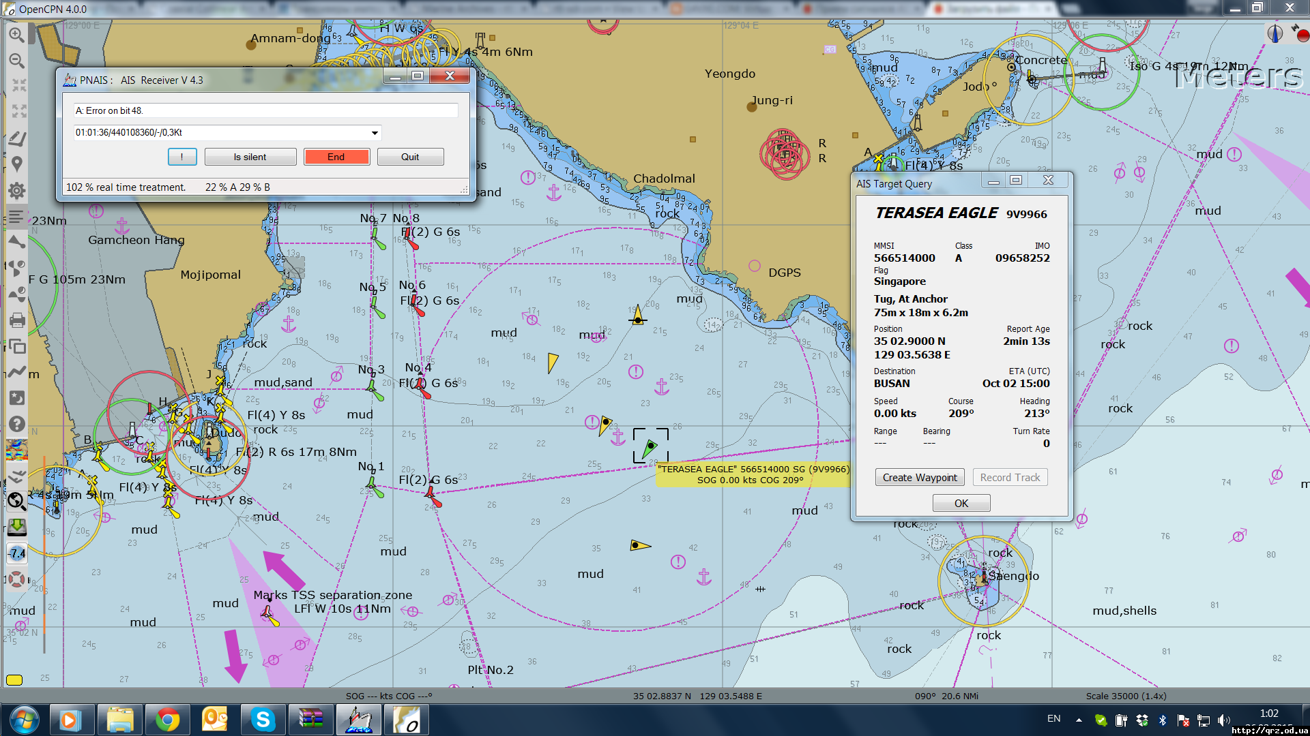Toggle track recording icon

click(x=16, y=372)
